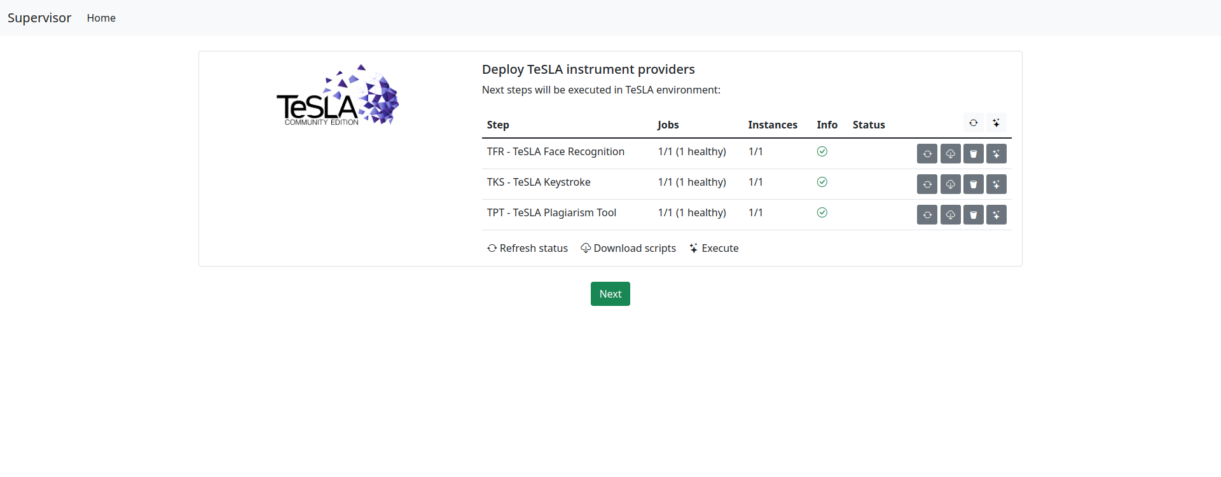This screenshot has width=1221, height=477.
Task: Click the TeSLA Community Edition logo
Action: pyautogui.click(x=338, y=95)
